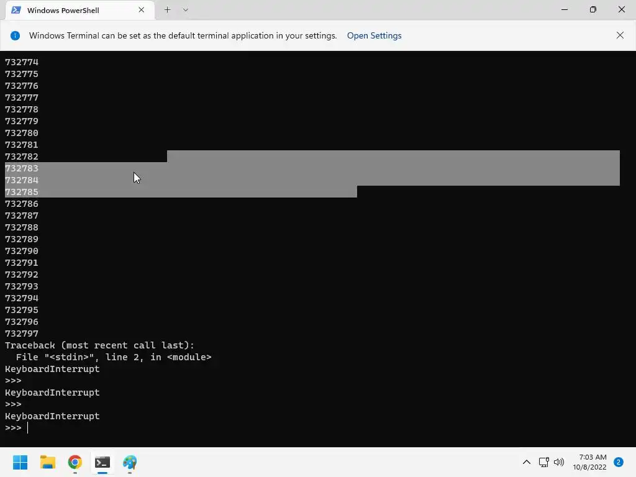Click the output line 732779
Viewport: 636px width, 477px height.
click(22, 121)
